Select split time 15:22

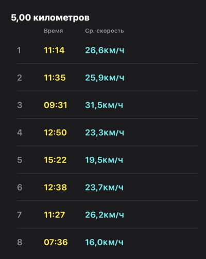[x=55, y=160]
